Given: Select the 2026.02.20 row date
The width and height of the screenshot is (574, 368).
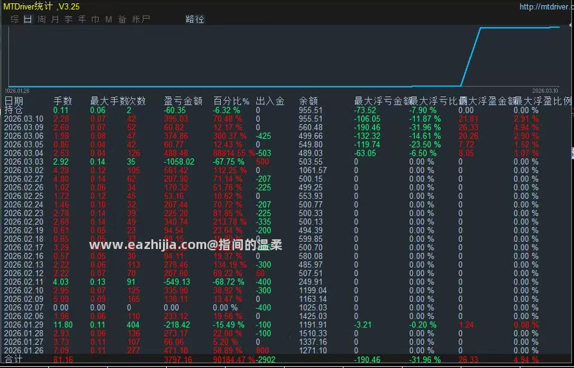Looking at the screenshot, I should click(23, 222).
